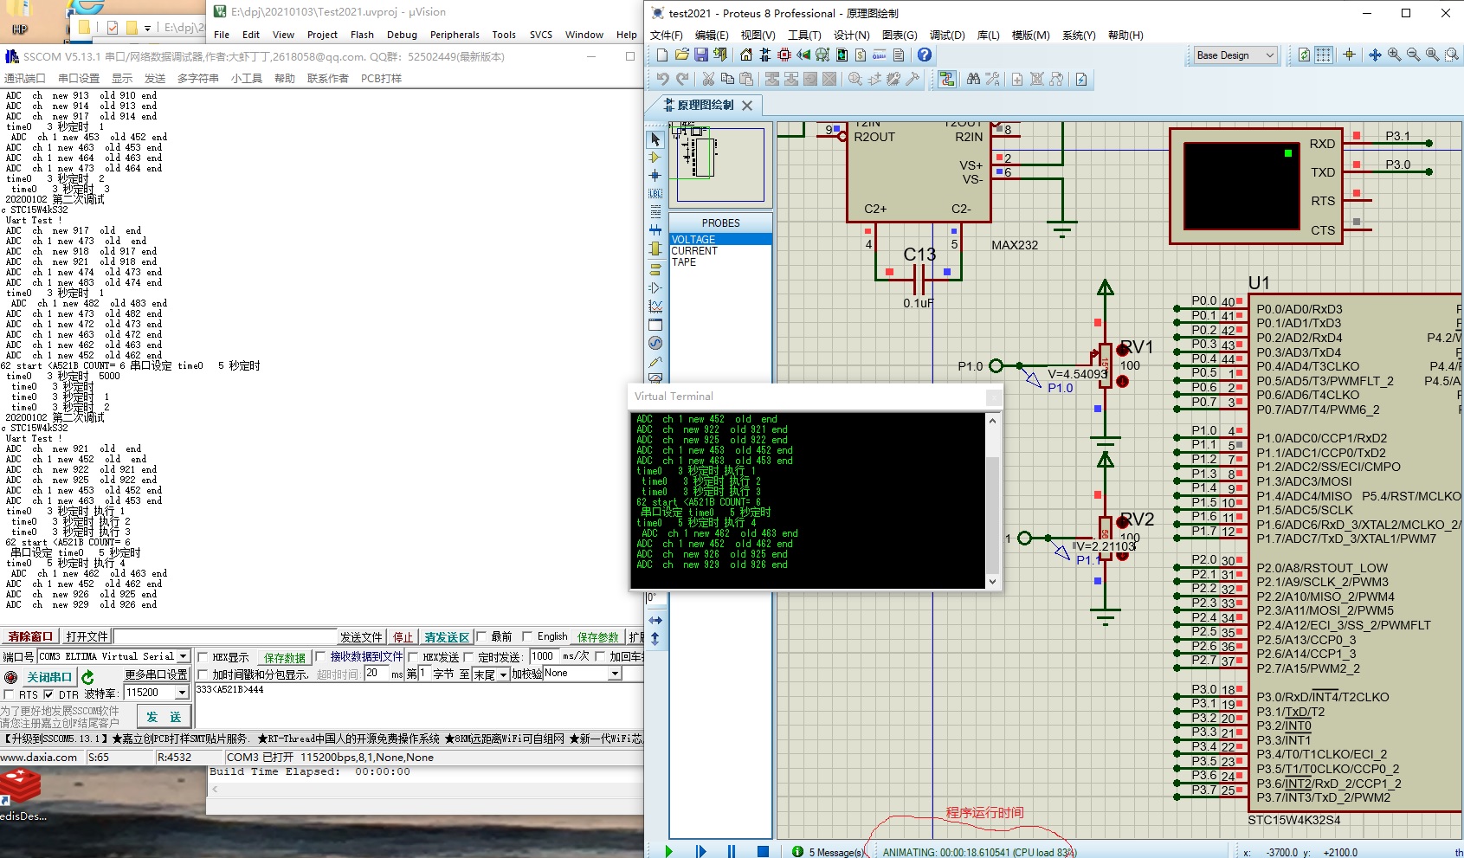Toggle the RTS checkbox
The height and width of the screenshot is (858, 1464).
pos(10,694)
